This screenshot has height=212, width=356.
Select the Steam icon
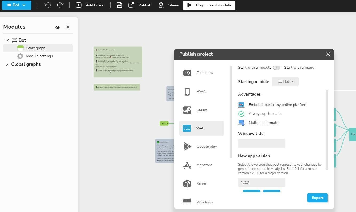187,110
